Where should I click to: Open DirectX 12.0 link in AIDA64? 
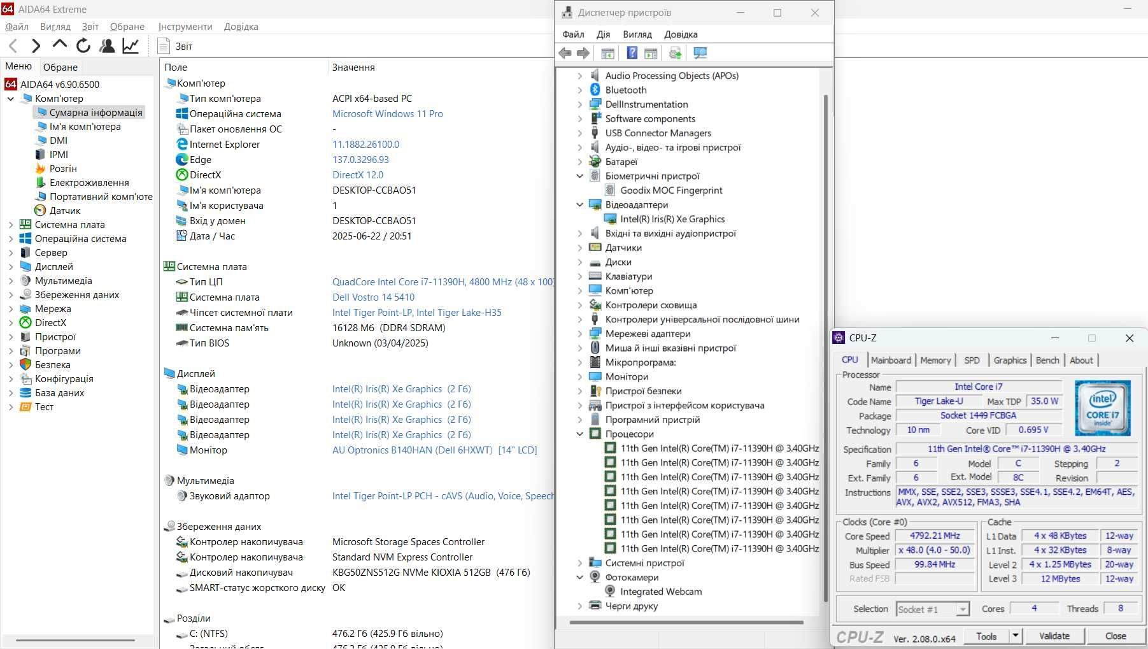click(x=358, y=175)
